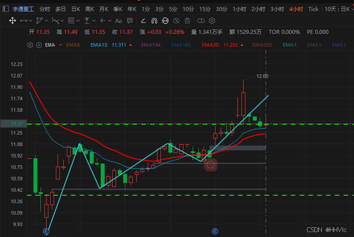354x237 pixels.
Task: Click the right E event marker
Action: [x=215, y=231]
